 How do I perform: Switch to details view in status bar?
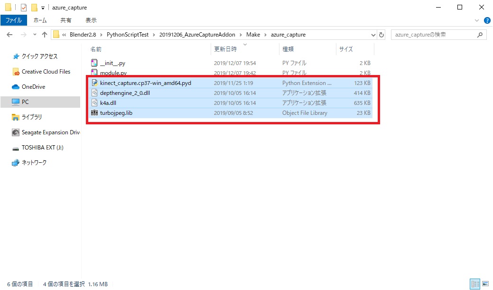[x=475, y=283]
